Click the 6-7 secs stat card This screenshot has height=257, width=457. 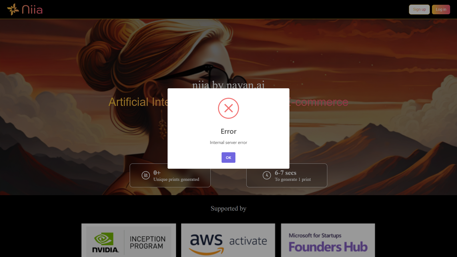click(x=287, y=175)
